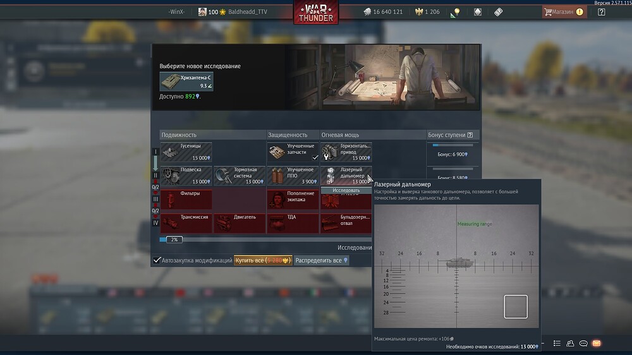The width and height of the screenshot is (632, 355).
Task: Open player profile Baldheadd_TTV
Action: pos(233,11)
